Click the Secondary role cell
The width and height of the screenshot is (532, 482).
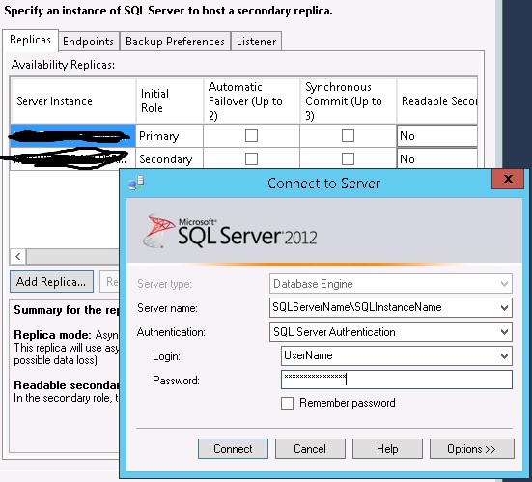(170, 158)
